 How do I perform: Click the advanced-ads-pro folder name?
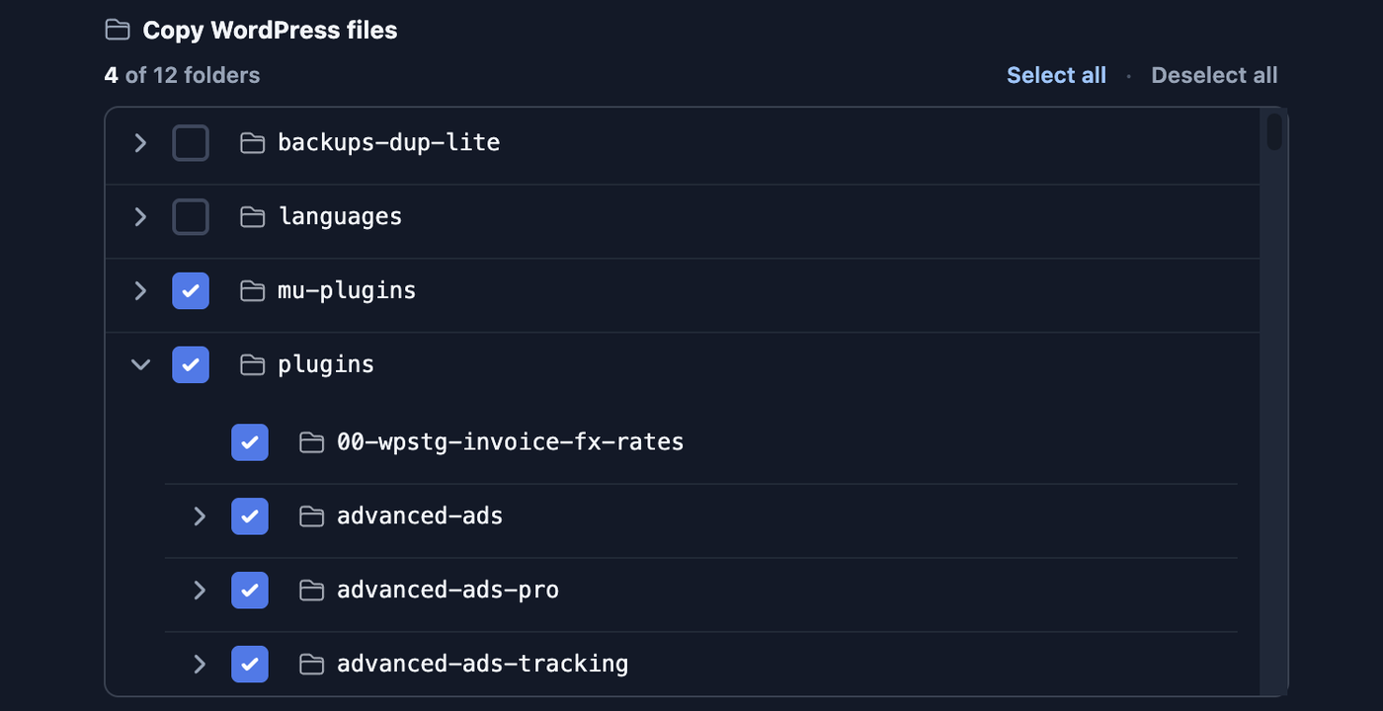(447, 590)
